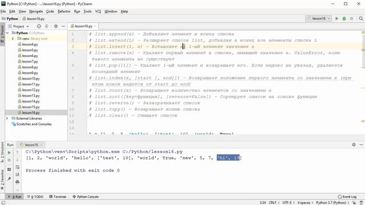Viewport: 365px width, 205px height.
Task: Expand External Libraries node
Action: click(7, 118)
